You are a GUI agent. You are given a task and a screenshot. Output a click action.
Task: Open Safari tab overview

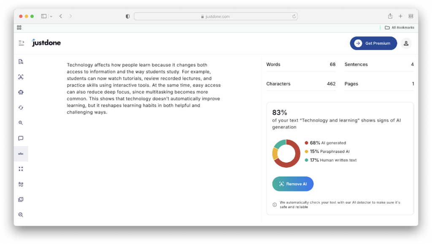click(410, 16)
